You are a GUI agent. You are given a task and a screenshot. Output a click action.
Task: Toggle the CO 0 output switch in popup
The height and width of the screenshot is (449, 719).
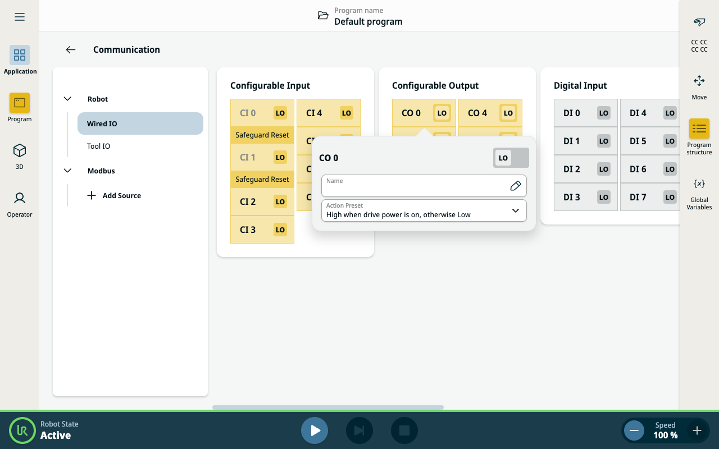[x=511, y=158]
